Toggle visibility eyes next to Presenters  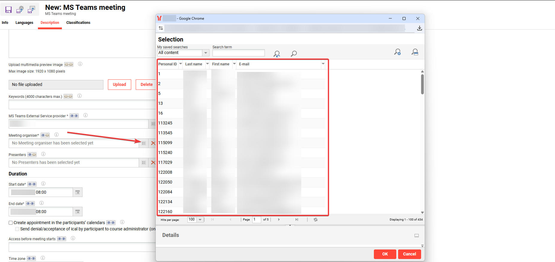click(32, 155)
